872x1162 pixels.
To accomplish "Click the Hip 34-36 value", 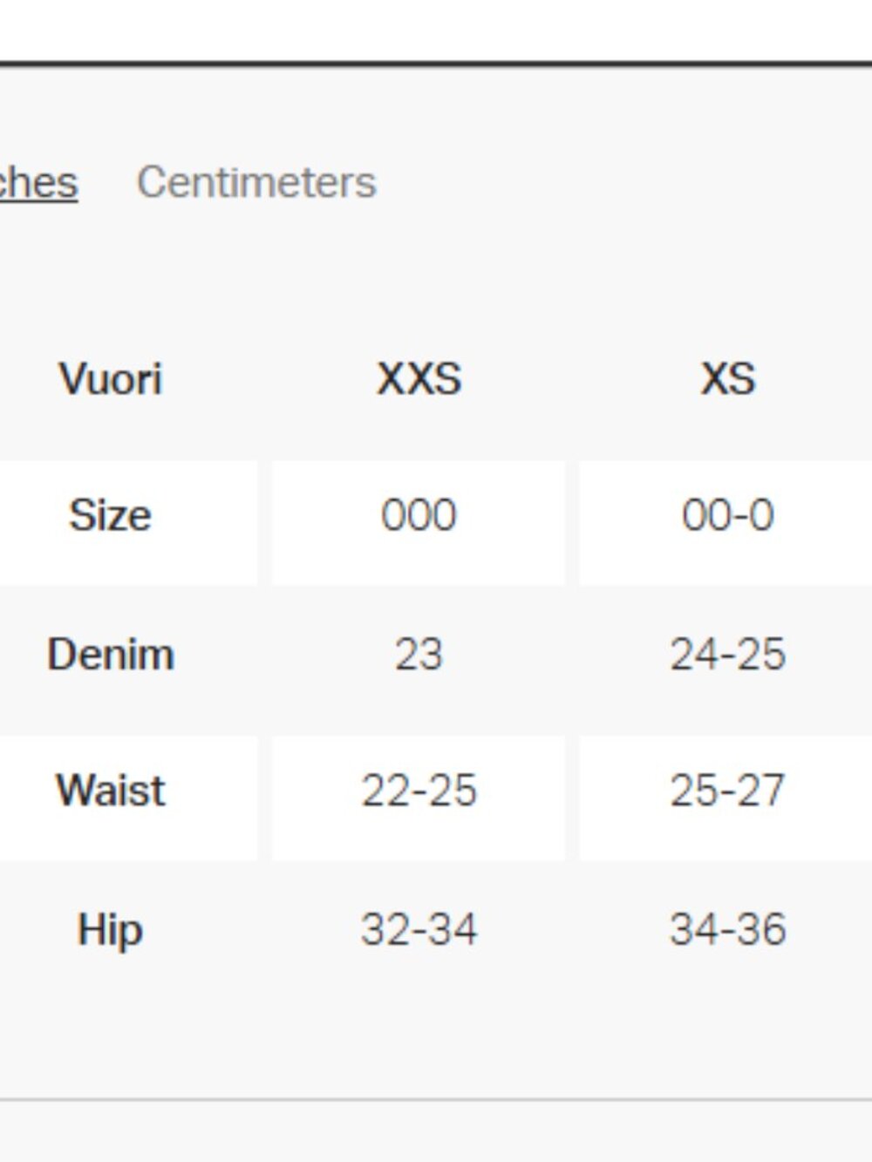I will coord(727,929).
